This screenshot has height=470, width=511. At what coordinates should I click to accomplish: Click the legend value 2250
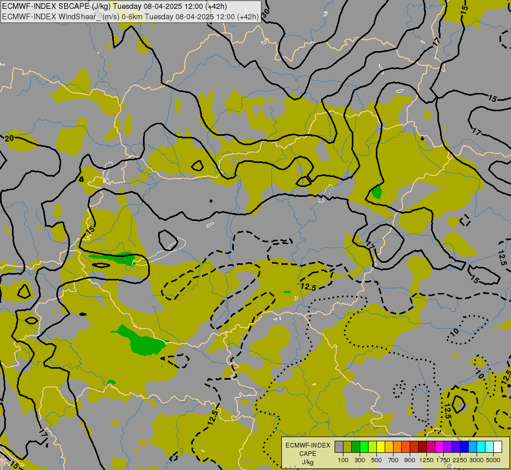460,460
